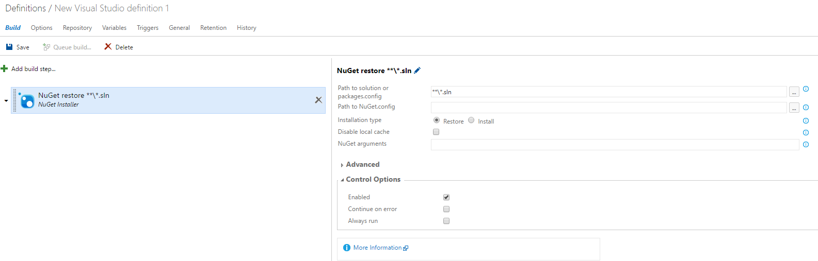Click Queue build... button label

pos(72,47)
